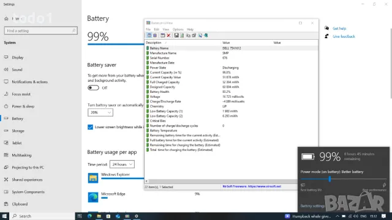
Task: Select the Full Charged Capacity row
Action: 232,82
